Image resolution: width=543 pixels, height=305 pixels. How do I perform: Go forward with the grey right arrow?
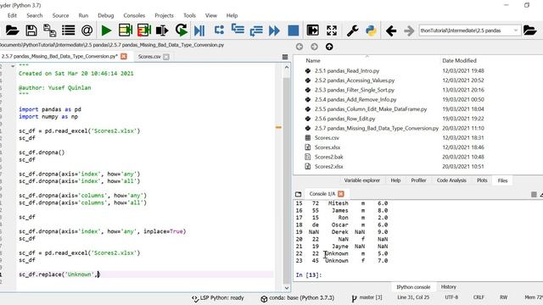[409, 30]
